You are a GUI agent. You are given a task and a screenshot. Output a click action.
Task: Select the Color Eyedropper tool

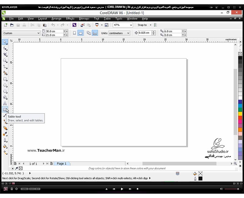click(x=5, y=134)
